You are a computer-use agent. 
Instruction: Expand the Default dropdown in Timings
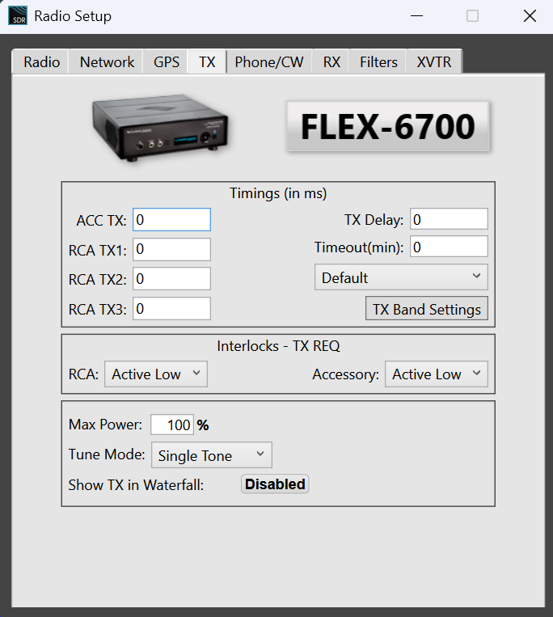401,277
